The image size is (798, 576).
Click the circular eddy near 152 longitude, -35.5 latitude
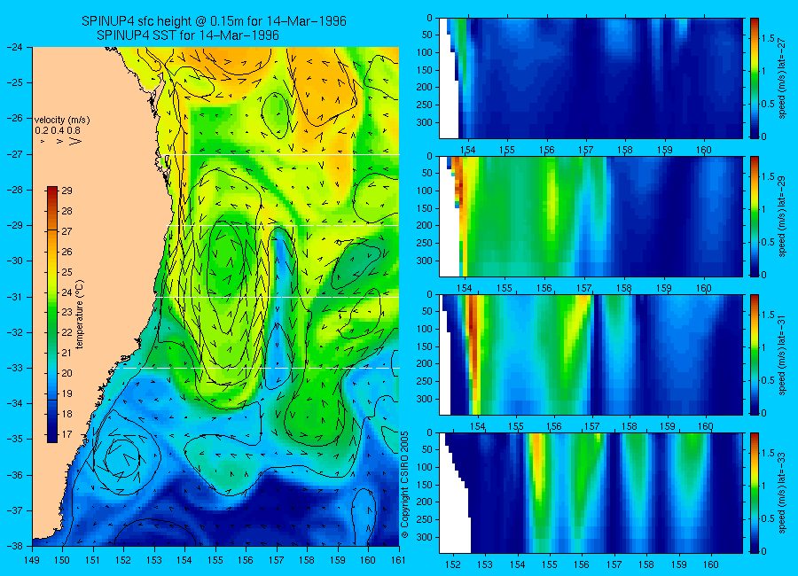pos(122,456)
